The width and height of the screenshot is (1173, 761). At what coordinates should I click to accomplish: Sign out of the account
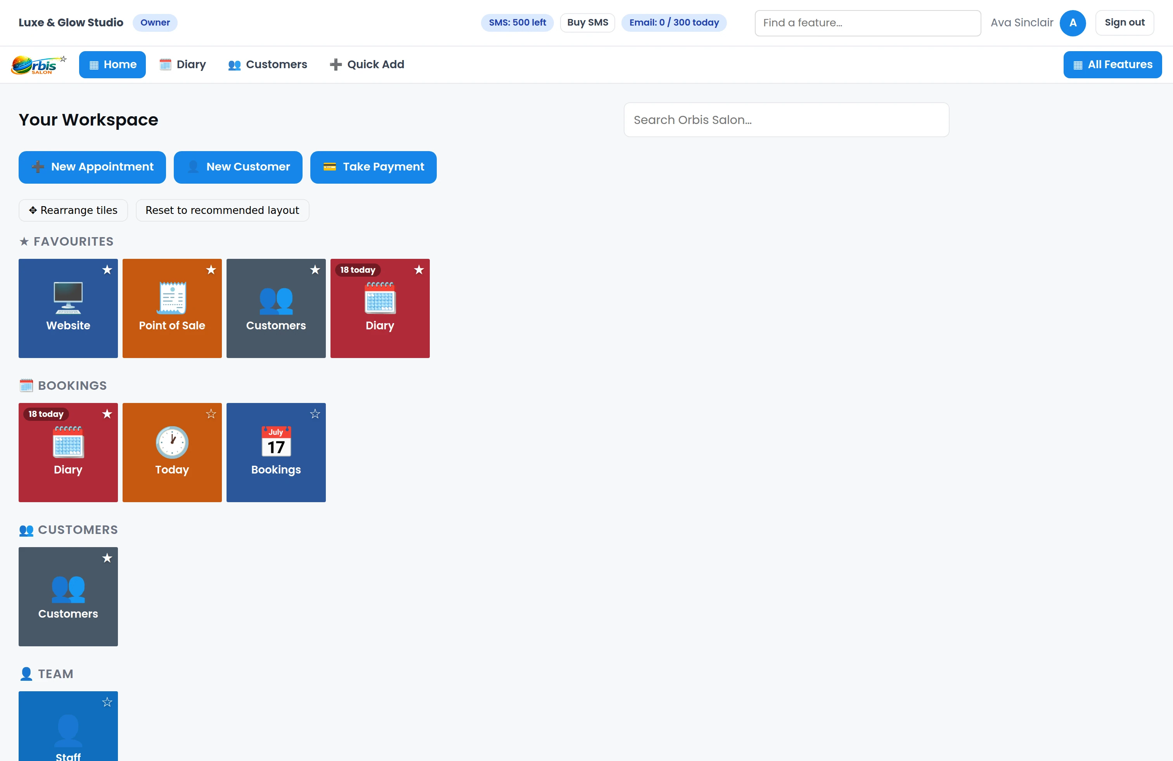[x=1124, y=22]
